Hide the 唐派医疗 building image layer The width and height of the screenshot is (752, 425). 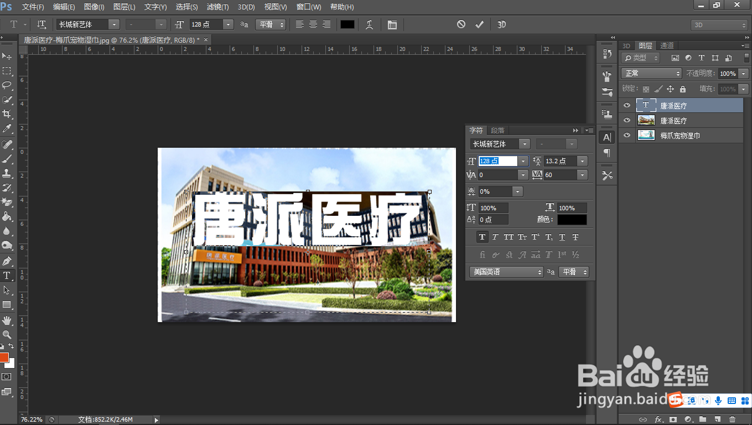coord(627,121)
